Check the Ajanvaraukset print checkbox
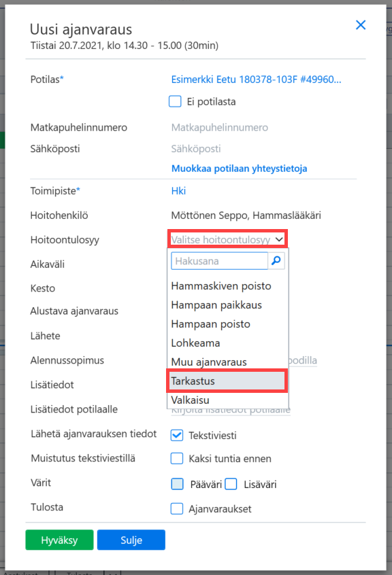Viewport: 392px width, 575px height. 177,508
